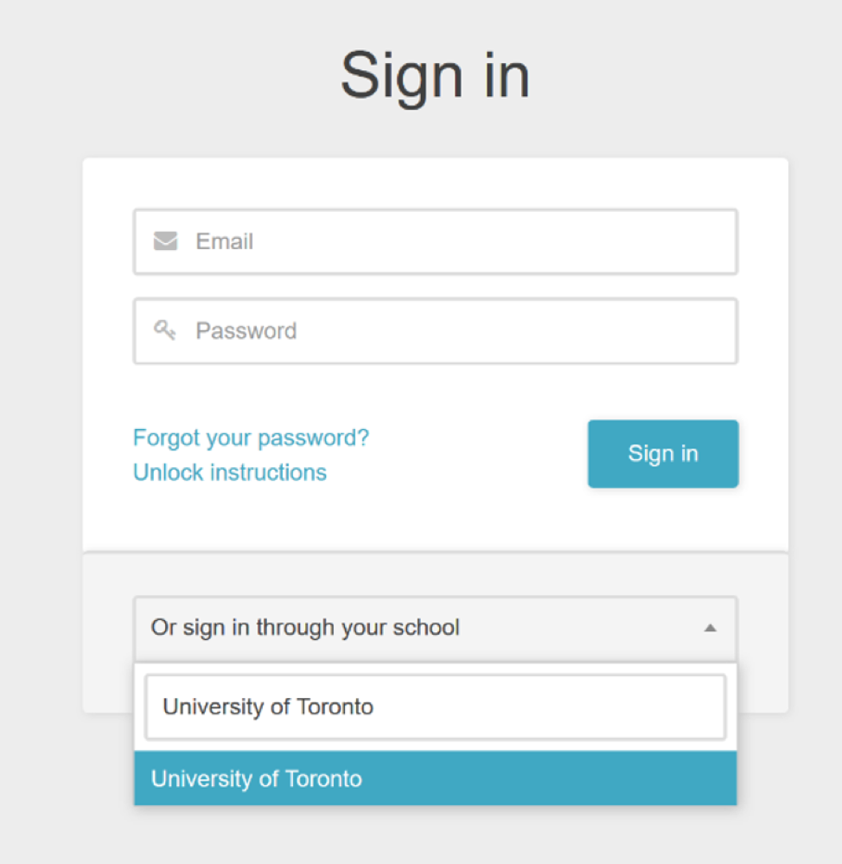Submit the form with the Sign in button label
Image resolution: width=842 pixels, height=864 pixels.
point(663,453)
